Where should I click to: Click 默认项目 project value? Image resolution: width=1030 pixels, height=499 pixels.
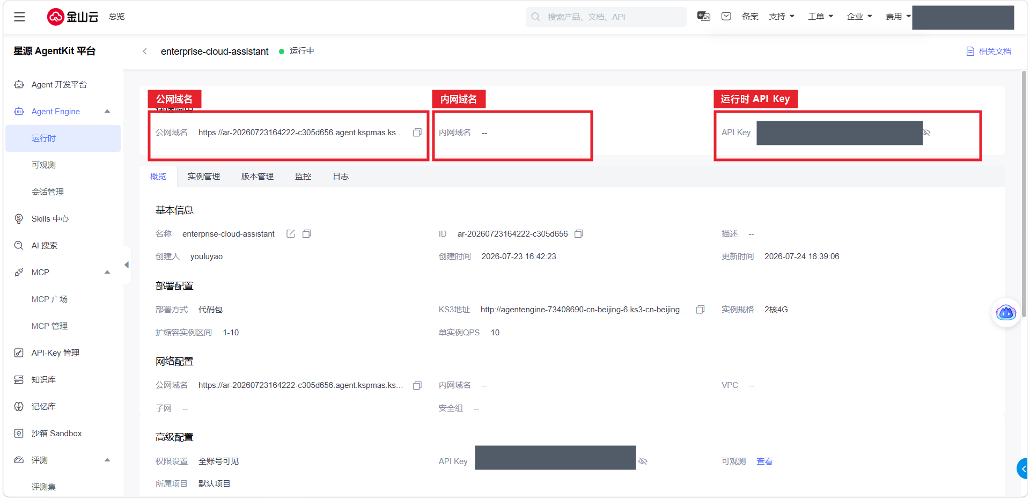[x=214, y=484]
